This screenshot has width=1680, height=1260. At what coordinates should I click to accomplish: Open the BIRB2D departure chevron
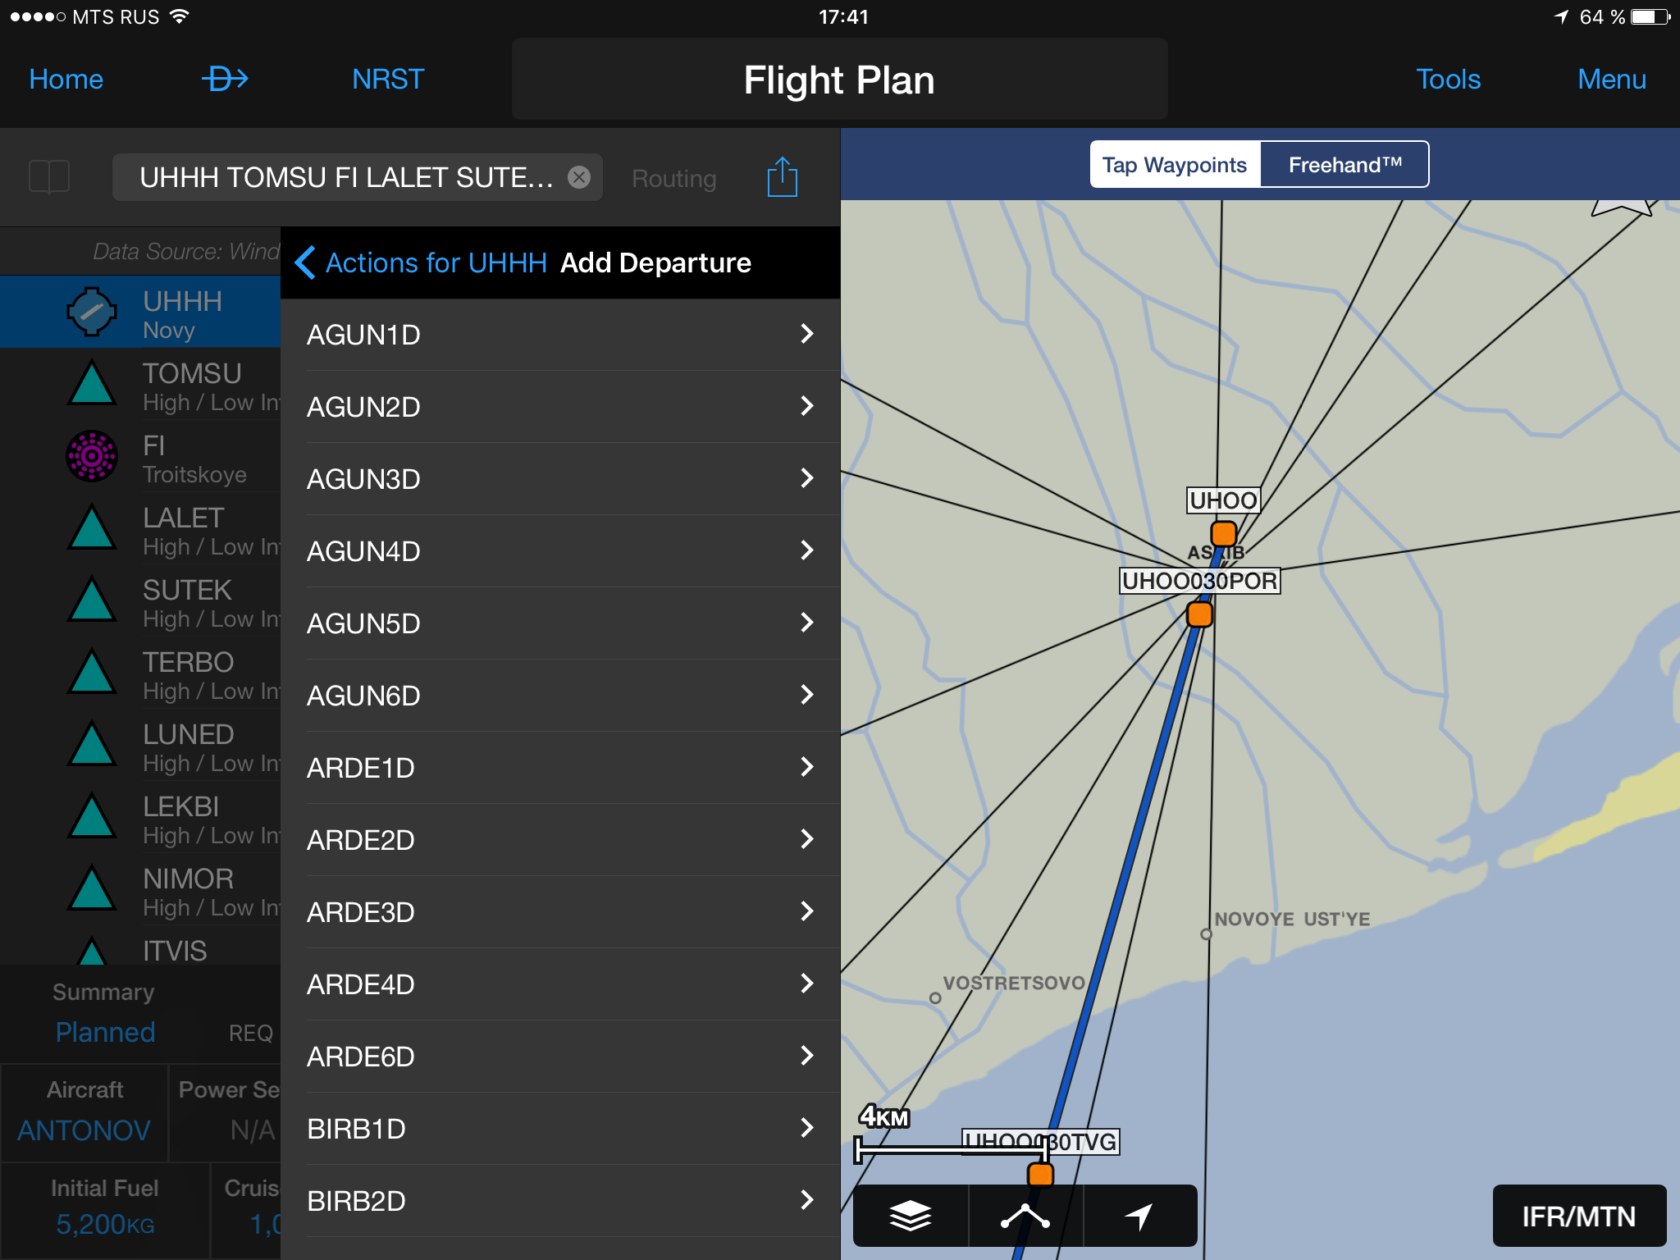806,1200
